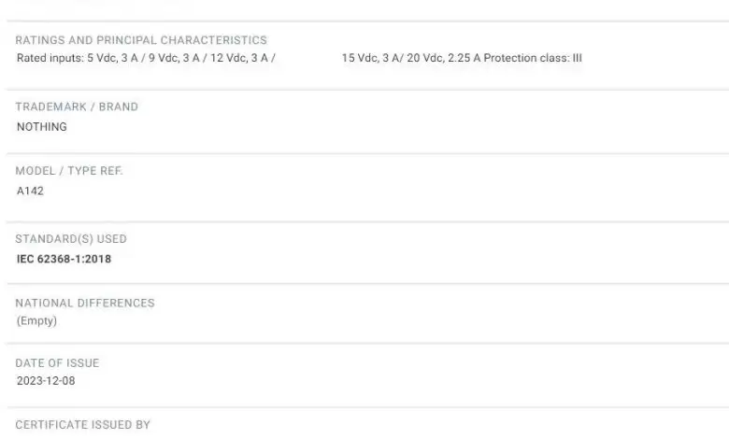Click the 9 Vdc, 3 A rating text
Image resolution: width=729 pixels, height=439 pixels.
174,58
